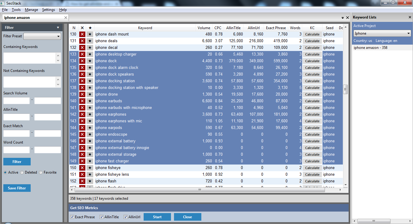Calculate KC for 'iphone earbuds'
The width and height of the screenshot is (413, 224).
pos(312,101)
